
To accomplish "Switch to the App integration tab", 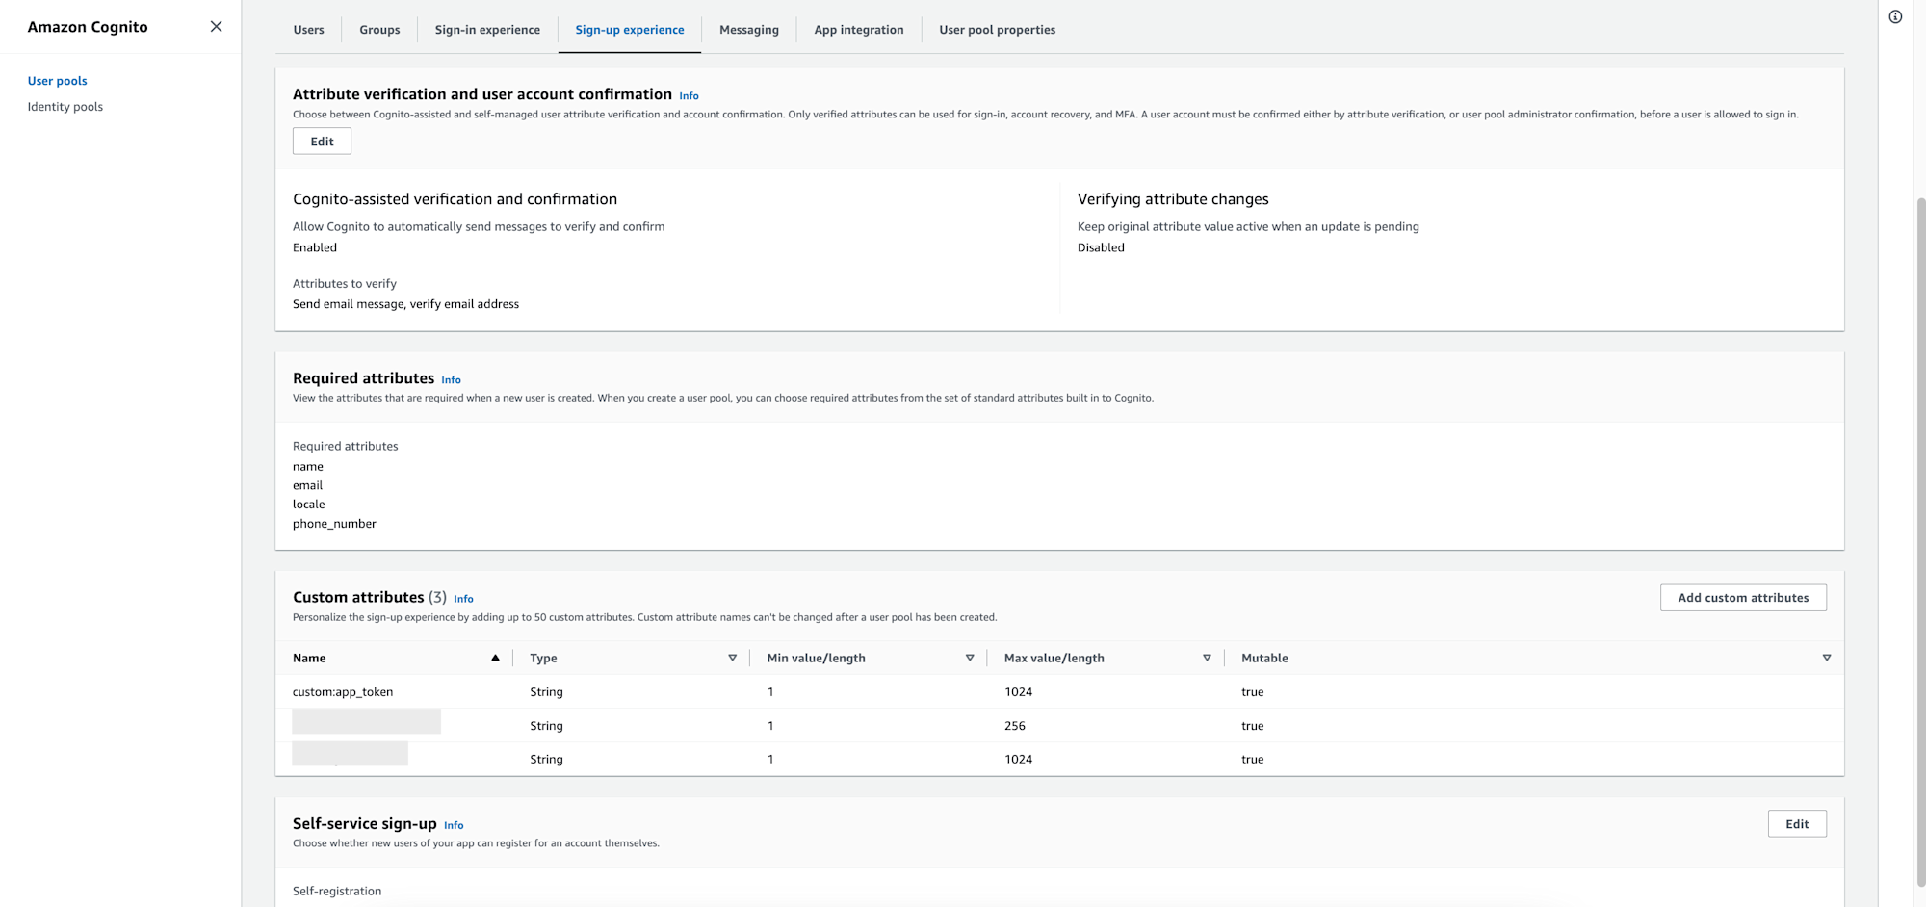I will tap(858, 30).
